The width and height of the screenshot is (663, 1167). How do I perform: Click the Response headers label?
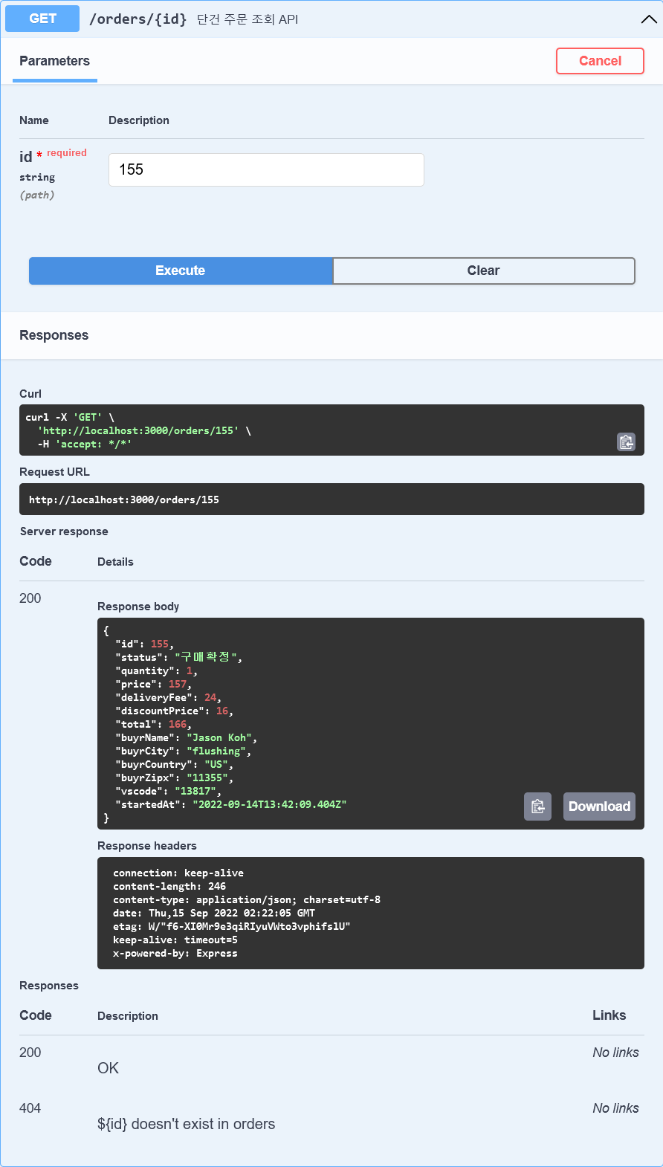tap(147, 846)
